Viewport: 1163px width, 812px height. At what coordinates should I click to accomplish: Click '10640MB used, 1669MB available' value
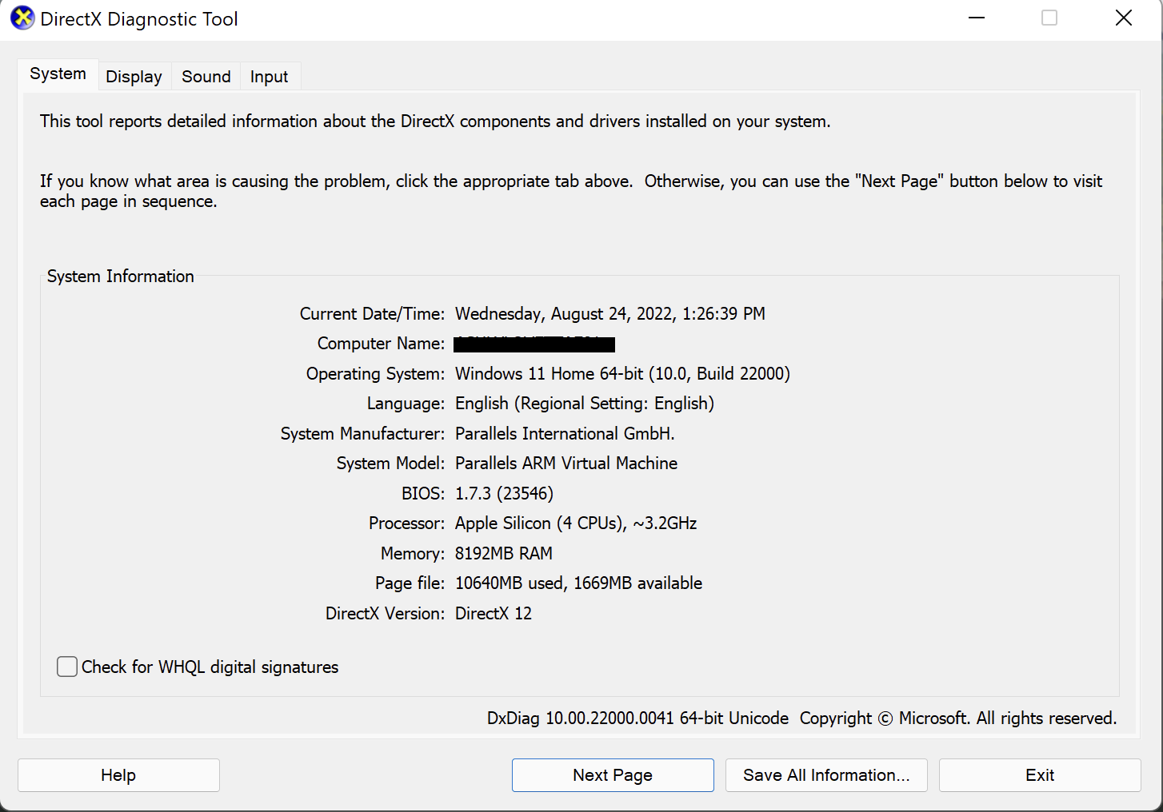click(578, 583)
